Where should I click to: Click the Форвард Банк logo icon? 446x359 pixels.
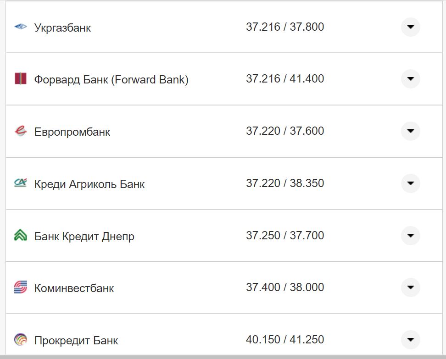tap(20, 79)
